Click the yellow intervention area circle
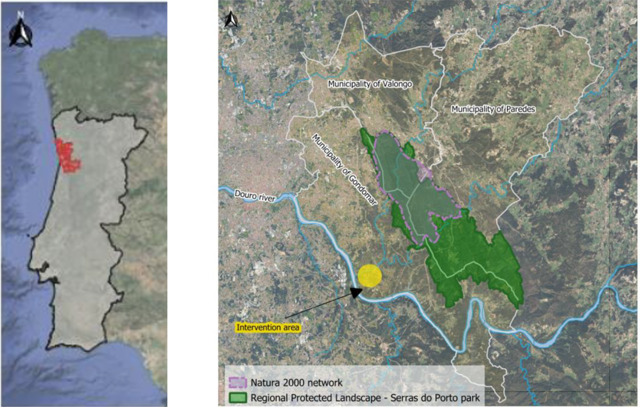Screen dimensions: 640x407 coord(371,276)
